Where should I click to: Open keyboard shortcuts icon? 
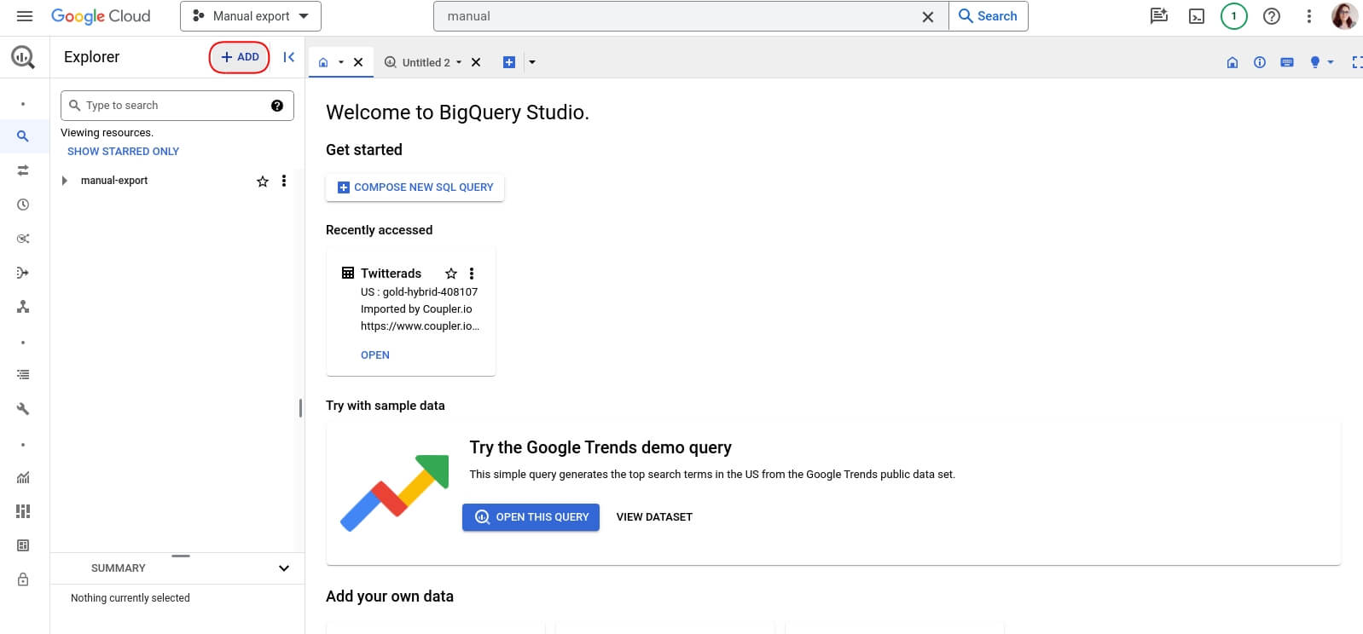[x=1287, y=62]
